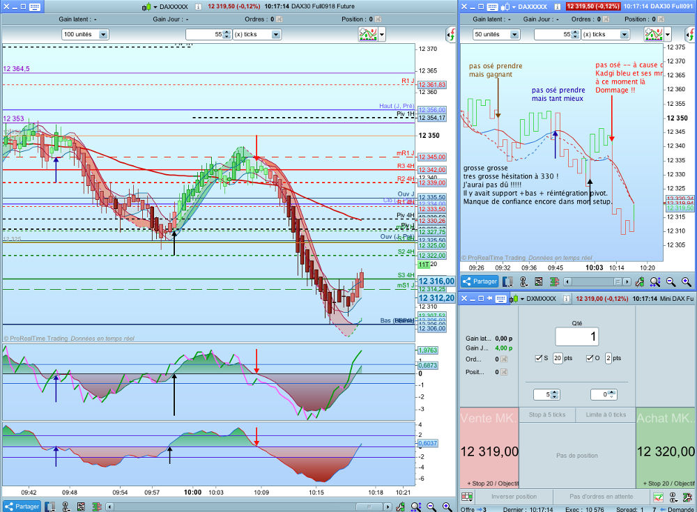
Task: Click info icon next to DAXXXXX in main window
Action: coord(198,7)
